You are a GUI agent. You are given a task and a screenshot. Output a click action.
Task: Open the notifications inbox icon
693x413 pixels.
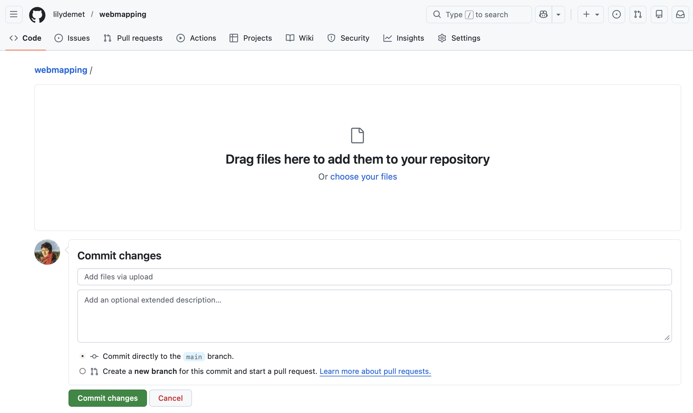[x=680, y=14]
